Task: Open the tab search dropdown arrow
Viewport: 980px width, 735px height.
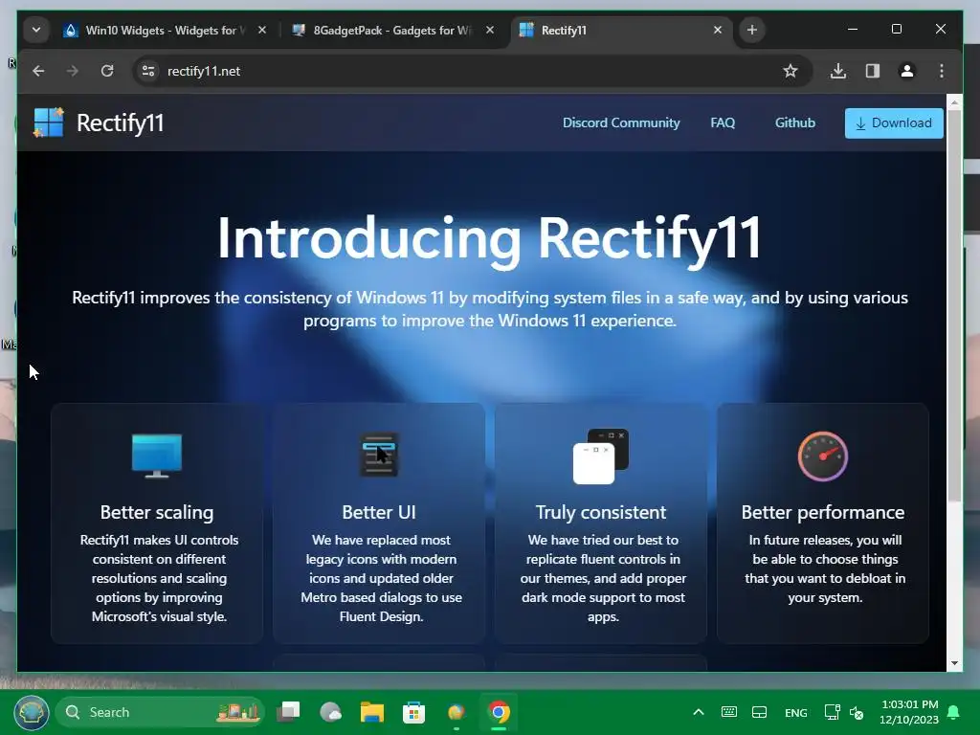Action: (36, 30)
